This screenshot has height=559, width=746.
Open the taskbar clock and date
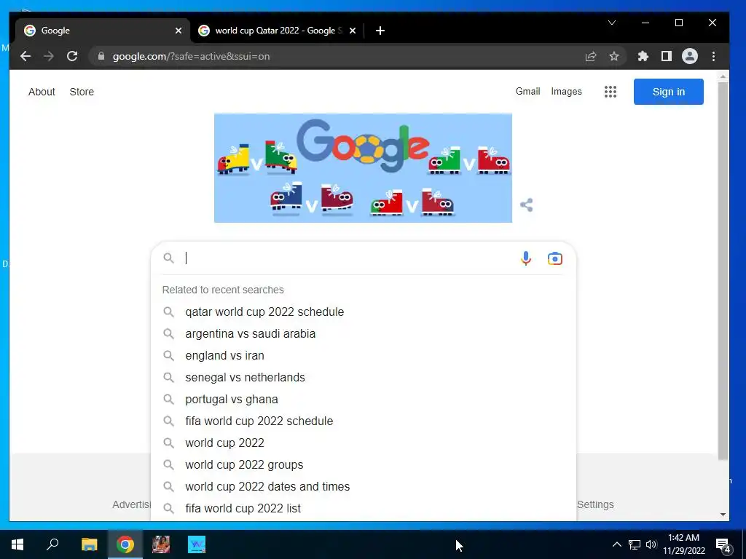pyautogui.click(x=683, y=544)
